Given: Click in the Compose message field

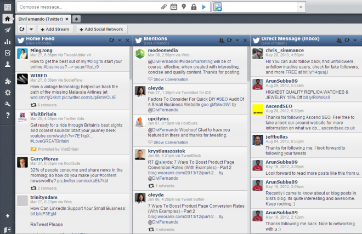Looking at the screenshot, I should pos(88,7).
